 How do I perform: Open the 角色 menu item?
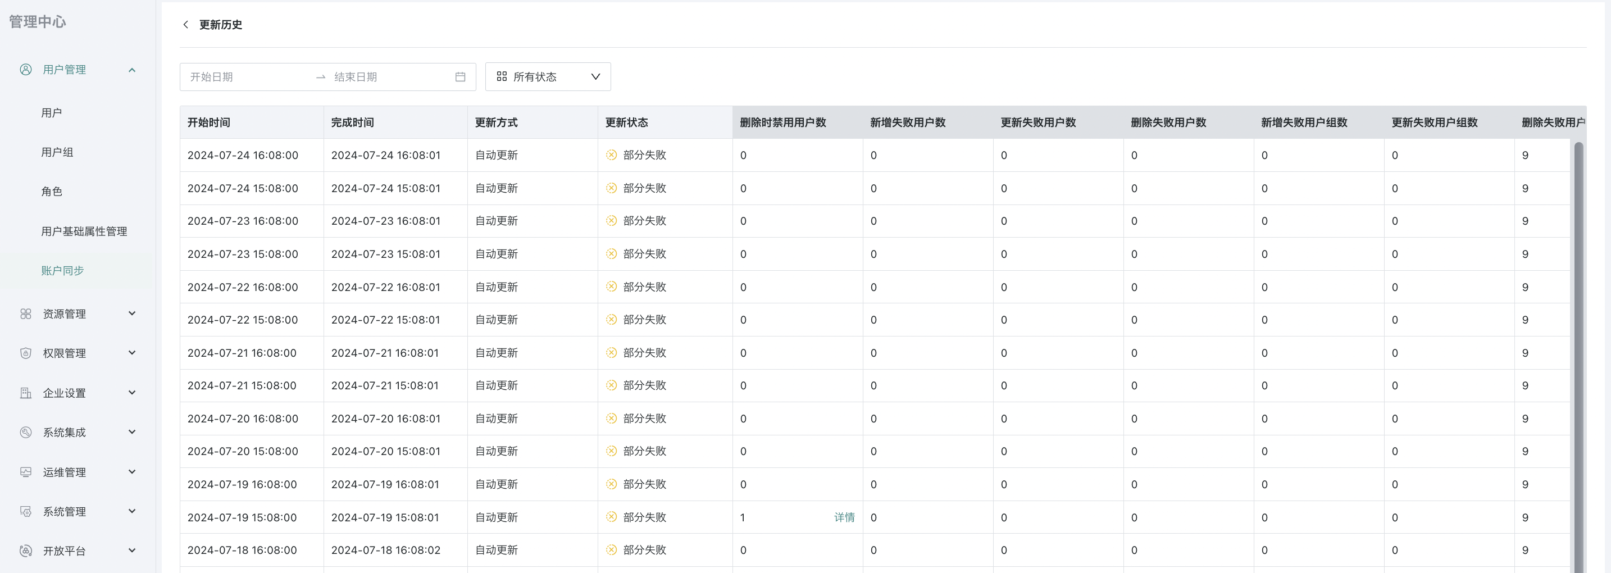pyautogui.click(x=51, y=192)
